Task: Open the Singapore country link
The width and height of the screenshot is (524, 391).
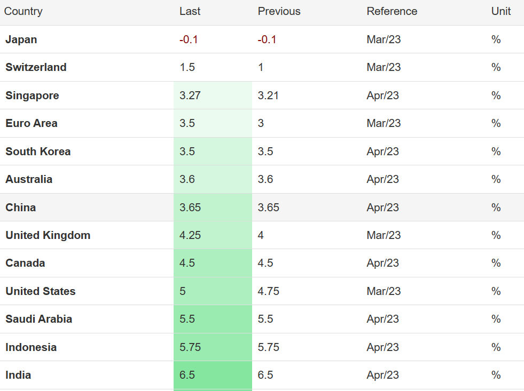Action: point(32,95)
